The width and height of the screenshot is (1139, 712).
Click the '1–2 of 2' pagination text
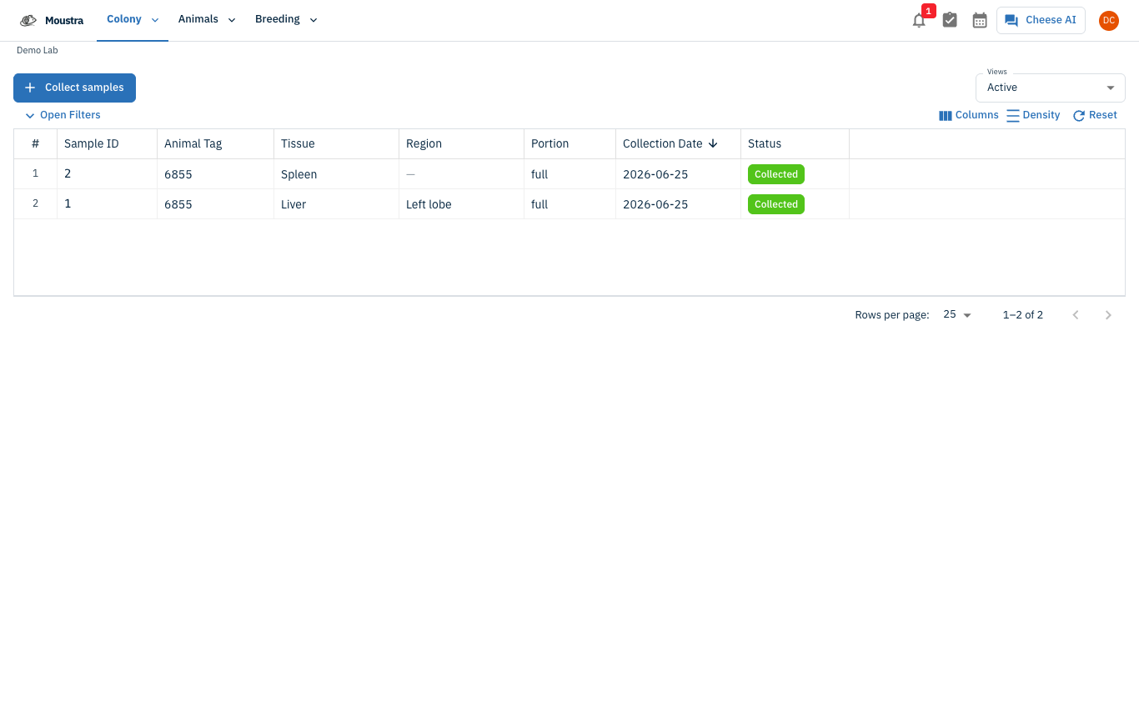point(1023,314)
